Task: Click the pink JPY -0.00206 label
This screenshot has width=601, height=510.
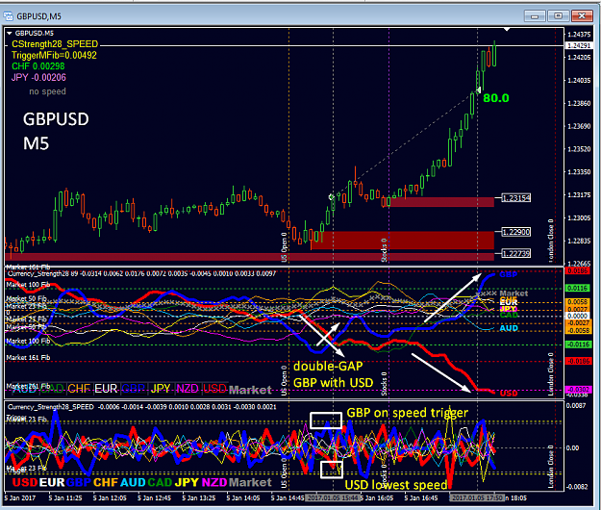Action: pos(38,77)
